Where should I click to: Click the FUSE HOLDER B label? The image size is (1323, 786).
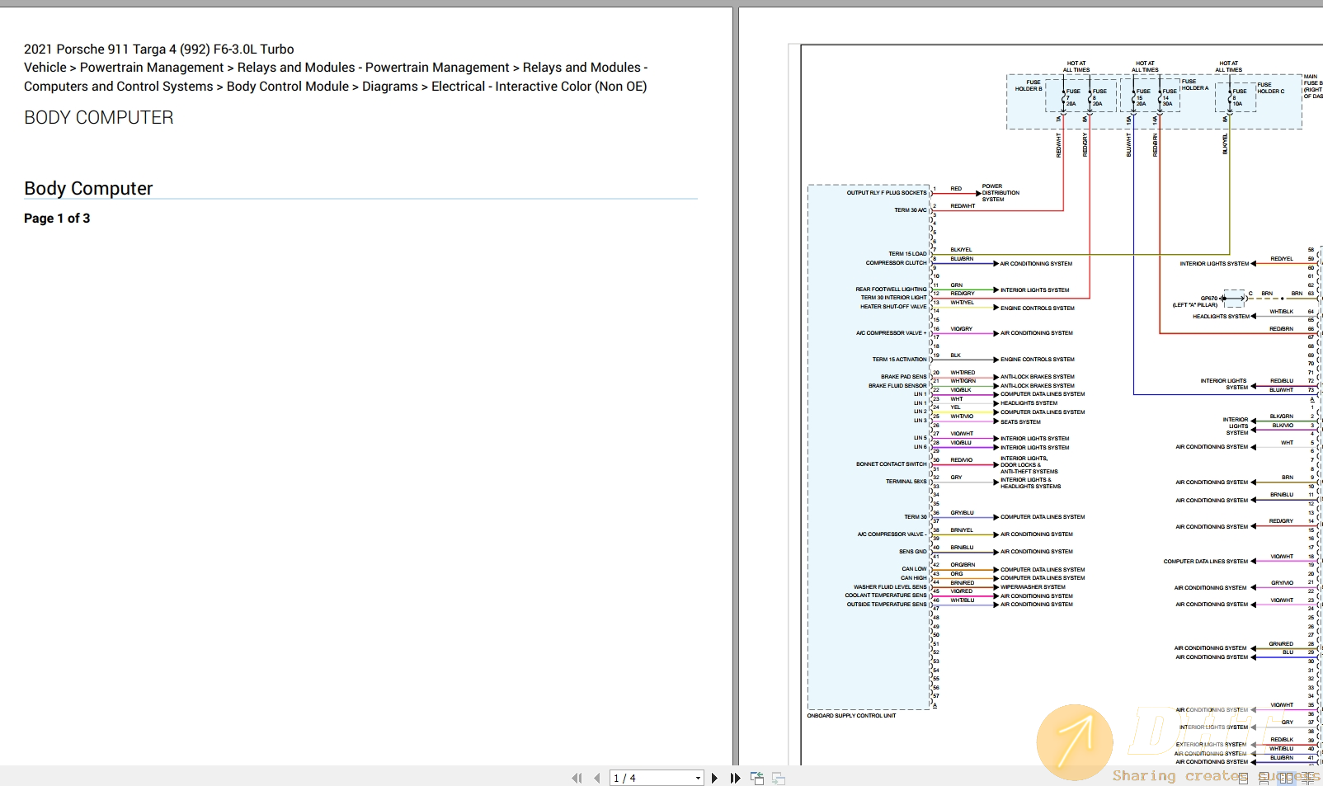click(x=1029, y=86)
